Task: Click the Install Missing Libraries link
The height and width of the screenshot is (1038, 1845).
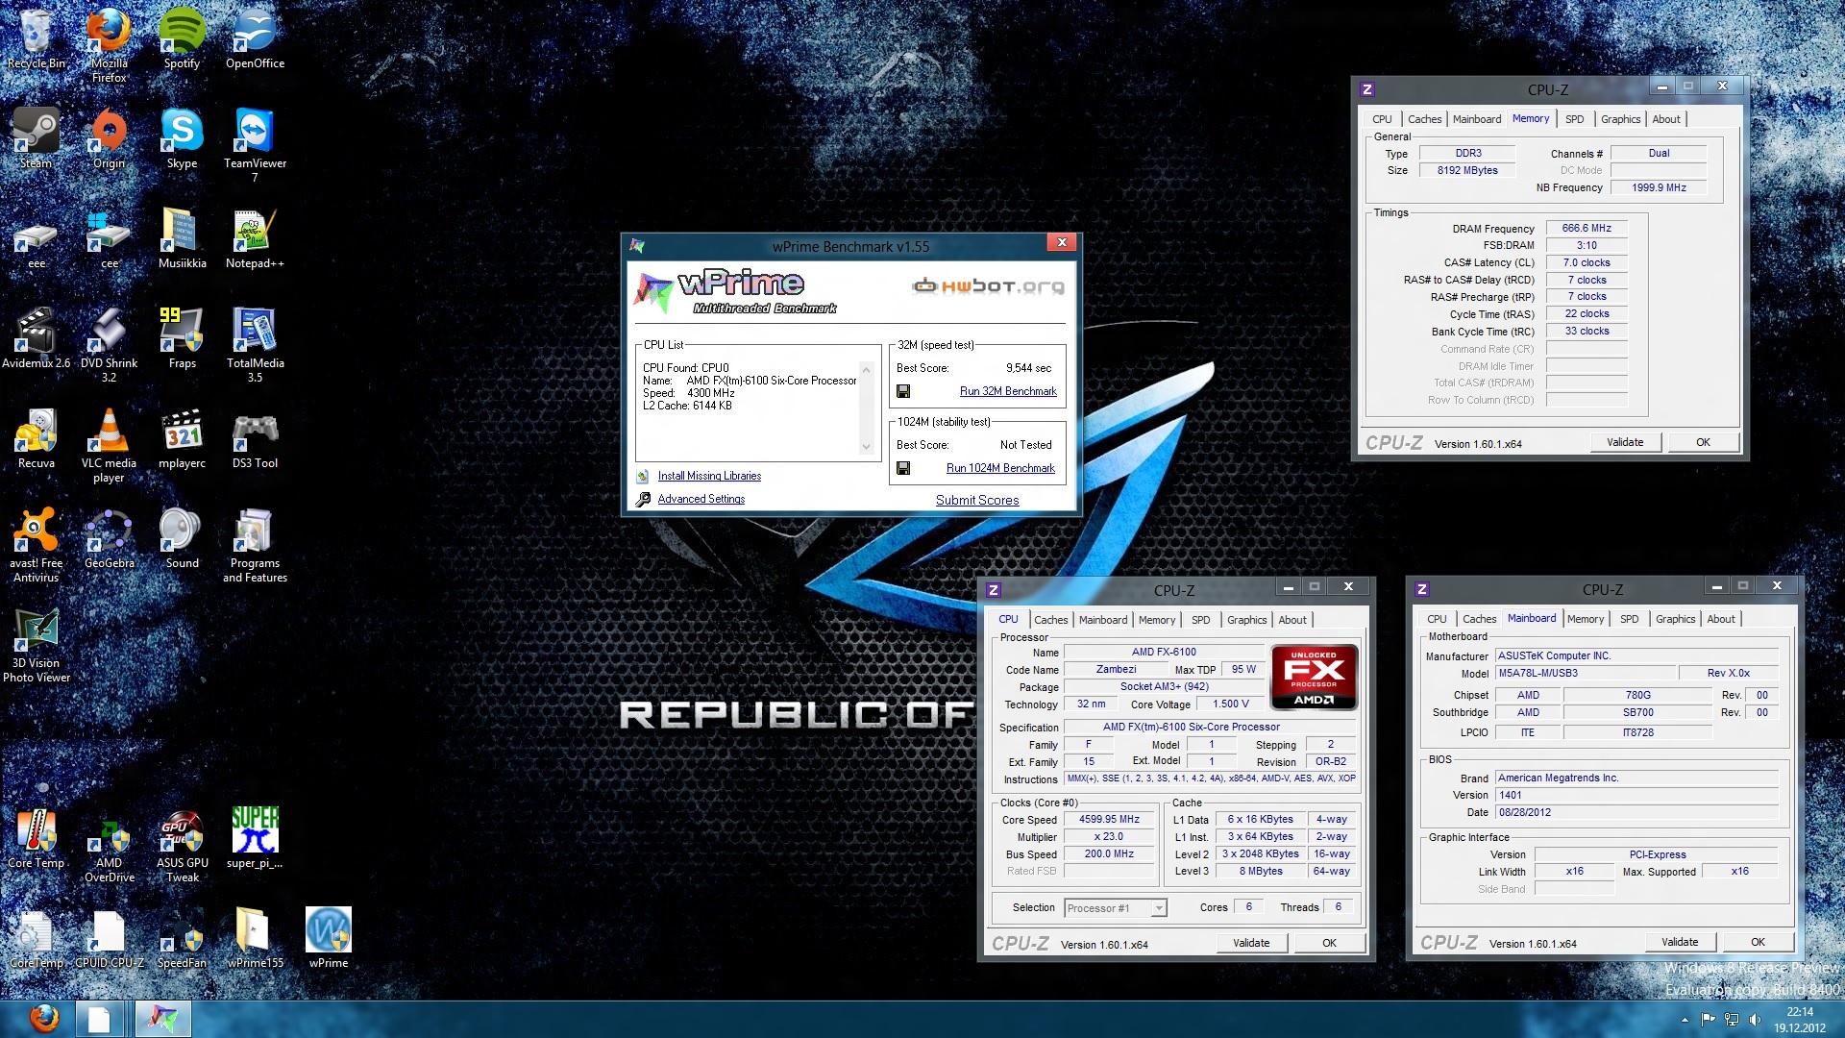Action: coord(709,476)
